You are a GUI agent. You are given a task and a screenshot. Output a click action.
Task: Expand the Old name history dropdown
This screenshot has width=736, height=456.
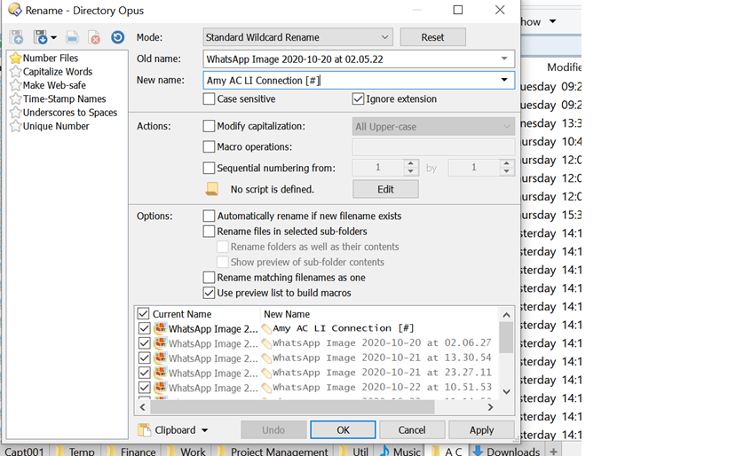tap(504, 59)
